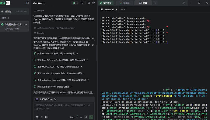This screenshot has width=210, height=120.
Task: Click the safe_rm_aliases.ps1 path in terminal
Action: [120, 96]
